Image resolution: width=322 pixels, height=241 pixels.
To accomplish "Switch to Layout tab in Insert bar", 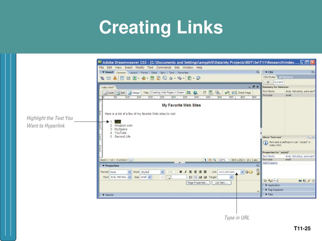I will click(133, 72).
